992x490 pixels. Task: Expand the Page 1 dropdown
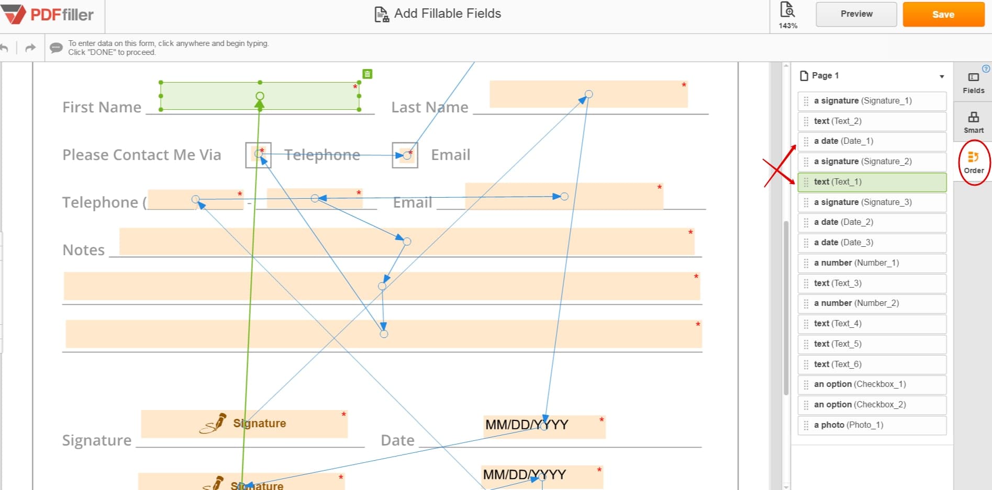[x=942, y=76]
